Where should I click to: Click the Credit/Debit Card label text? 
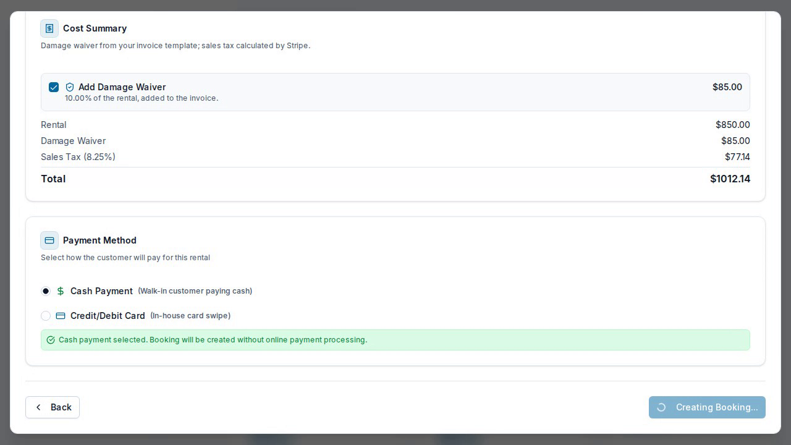click(x=108, y=316)
